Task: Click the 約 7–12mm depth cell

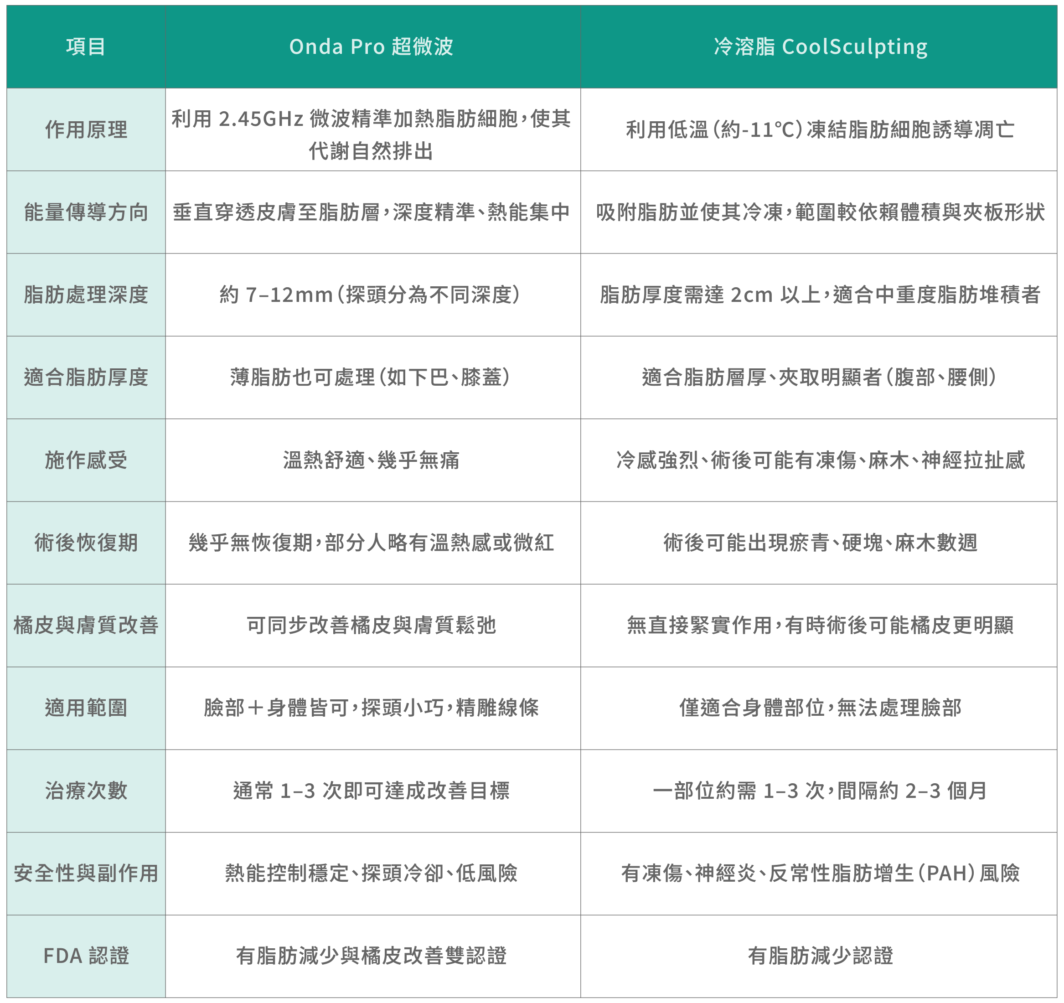Action: click(x=372, y=295)
